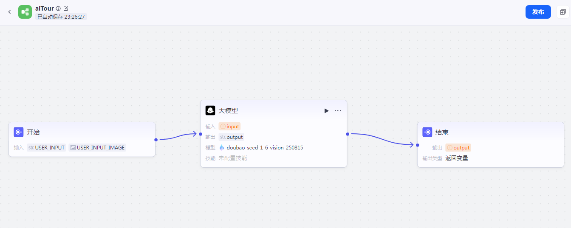Run the 大模型 node with play button
Viewport: 571px width, 228px height.
tap(326, 111)
